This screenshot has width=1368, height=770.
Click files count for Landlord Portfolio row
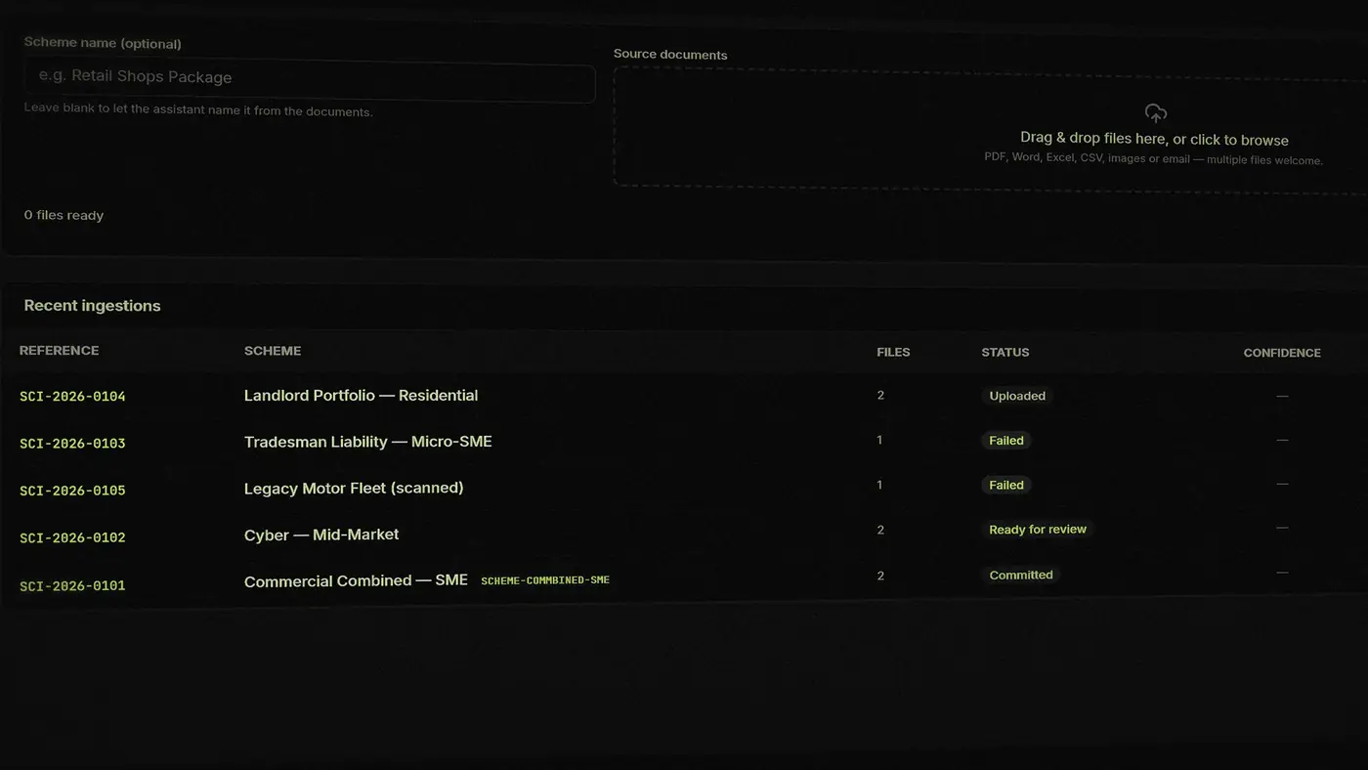[x=880, y=396]
